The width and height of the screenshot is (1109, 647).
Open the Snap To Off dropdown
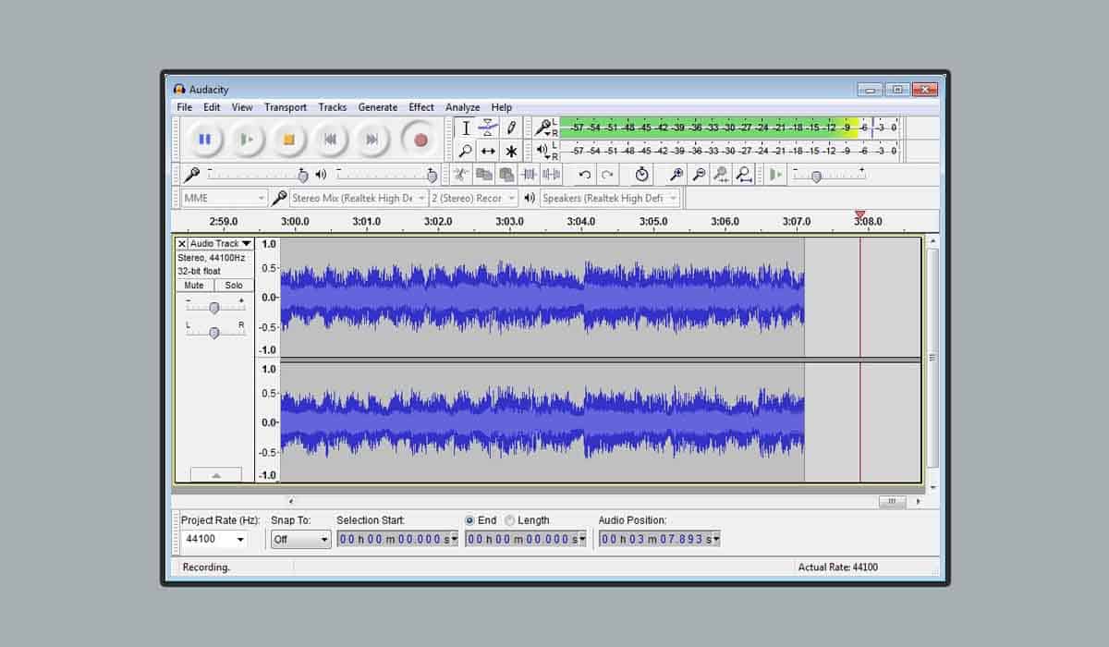coord(300,539)
